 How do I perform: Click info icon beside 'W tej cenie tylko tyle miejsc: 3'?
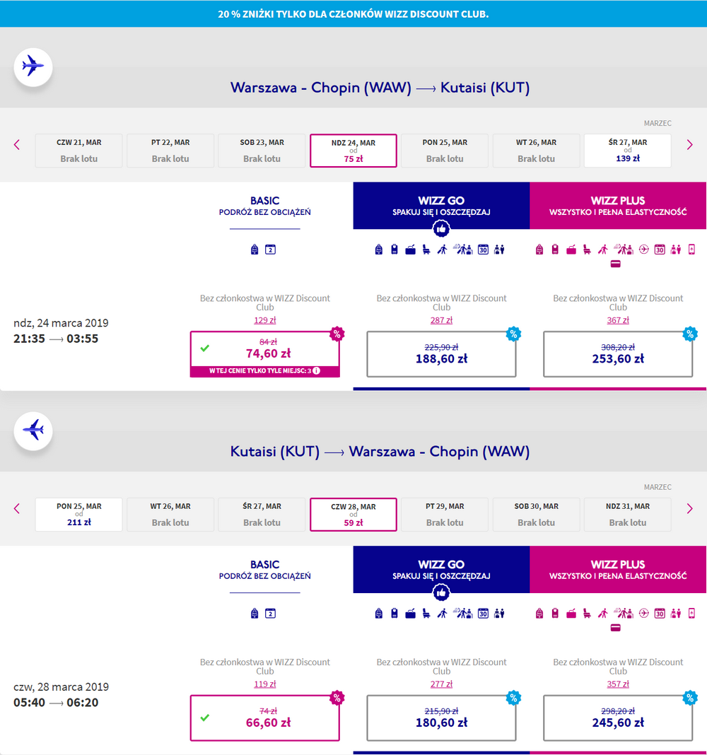click(x=317, y=370)
